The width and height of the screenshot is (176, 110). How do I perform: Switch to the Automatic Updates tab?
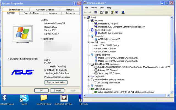click(x=45, y=10)
